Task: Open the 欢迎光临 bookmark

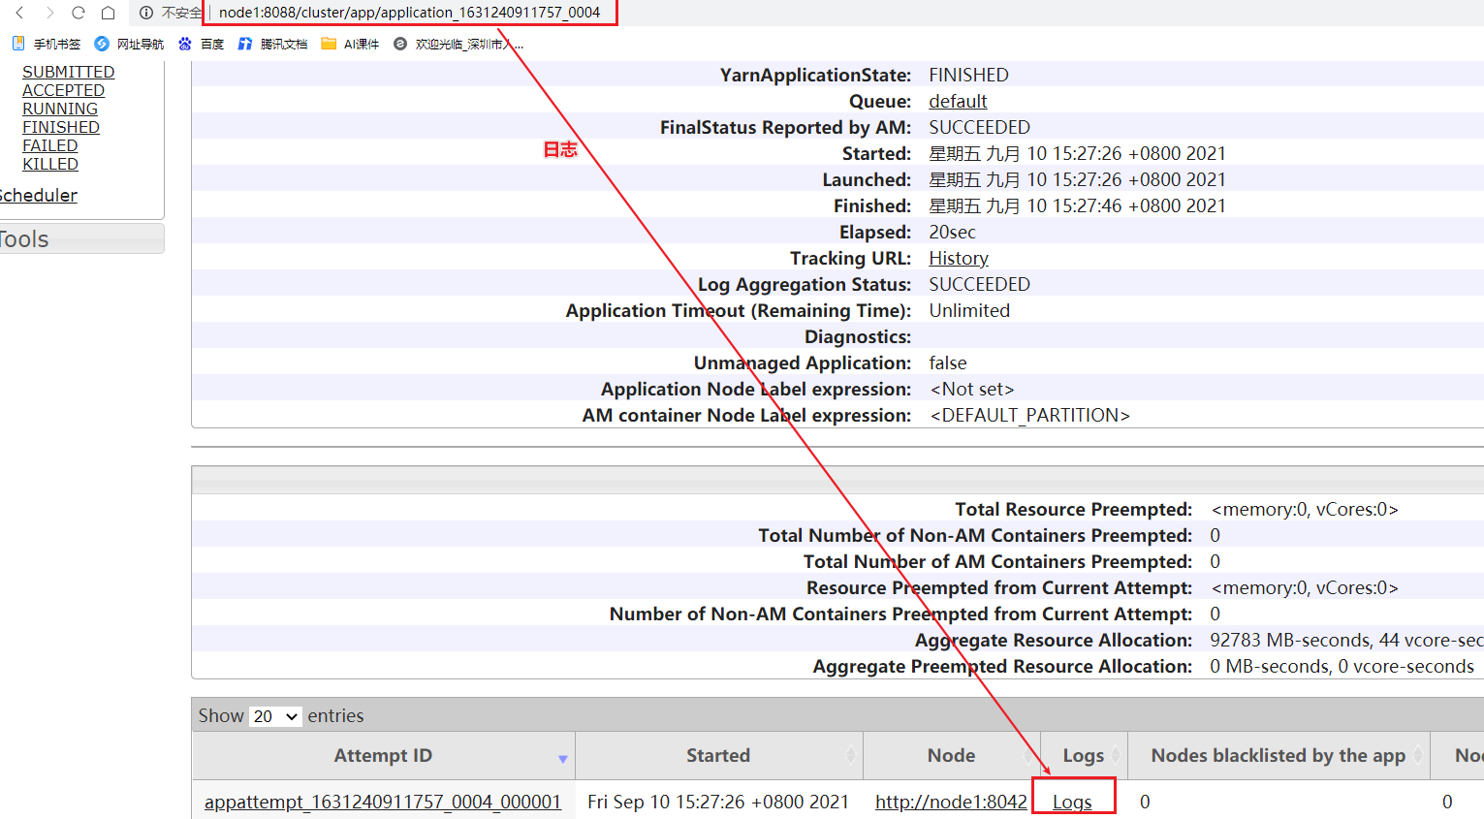Action: 458,44
